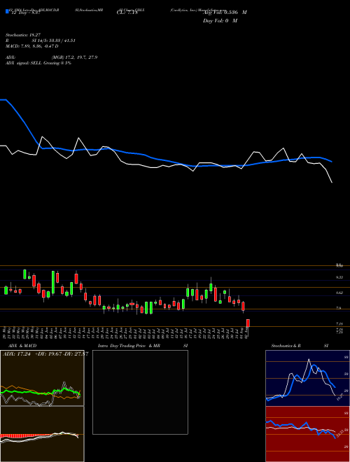Click the 'SI 14/3: 33.33 / 41.51' reading

point(54,41)
